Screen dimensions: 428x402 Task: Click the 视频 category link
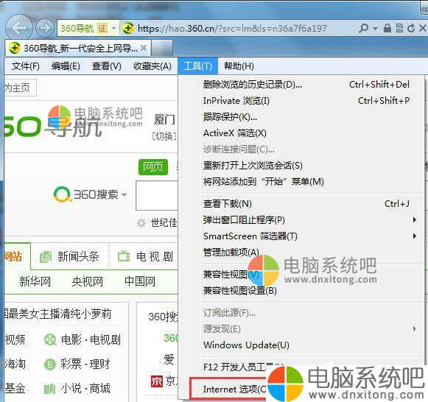(15, 340)
